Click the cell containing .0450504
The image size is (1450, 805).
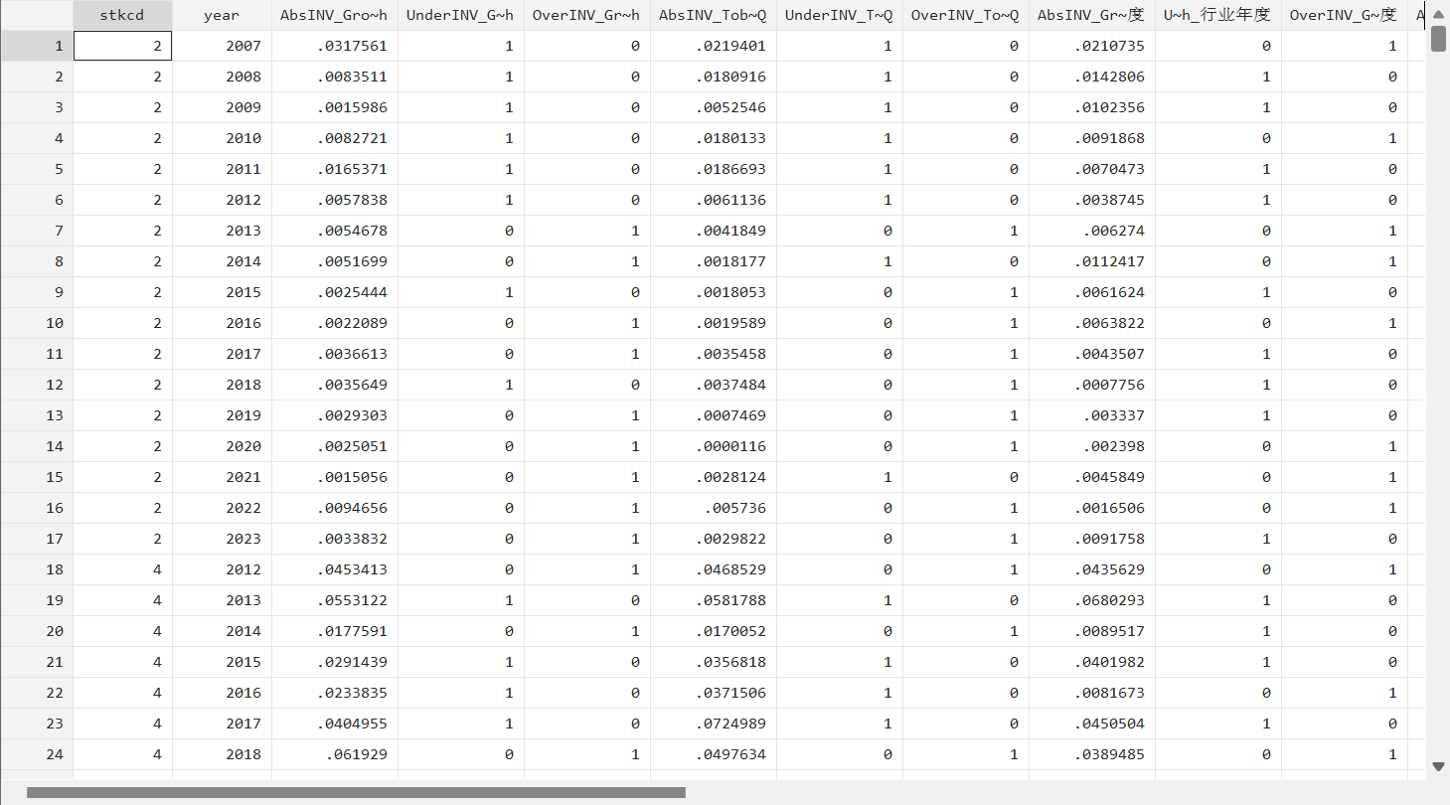(x=1092, y=724)
